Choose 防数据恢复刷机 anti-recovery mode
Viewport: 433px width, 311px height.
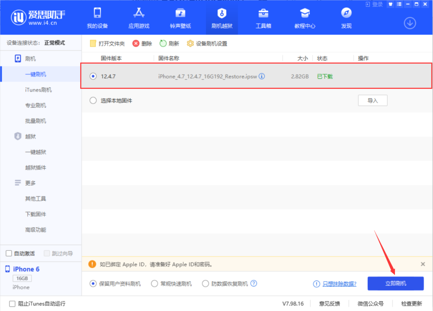click(205, 284)
